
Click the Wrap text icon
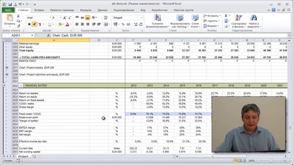coord(106,17)
